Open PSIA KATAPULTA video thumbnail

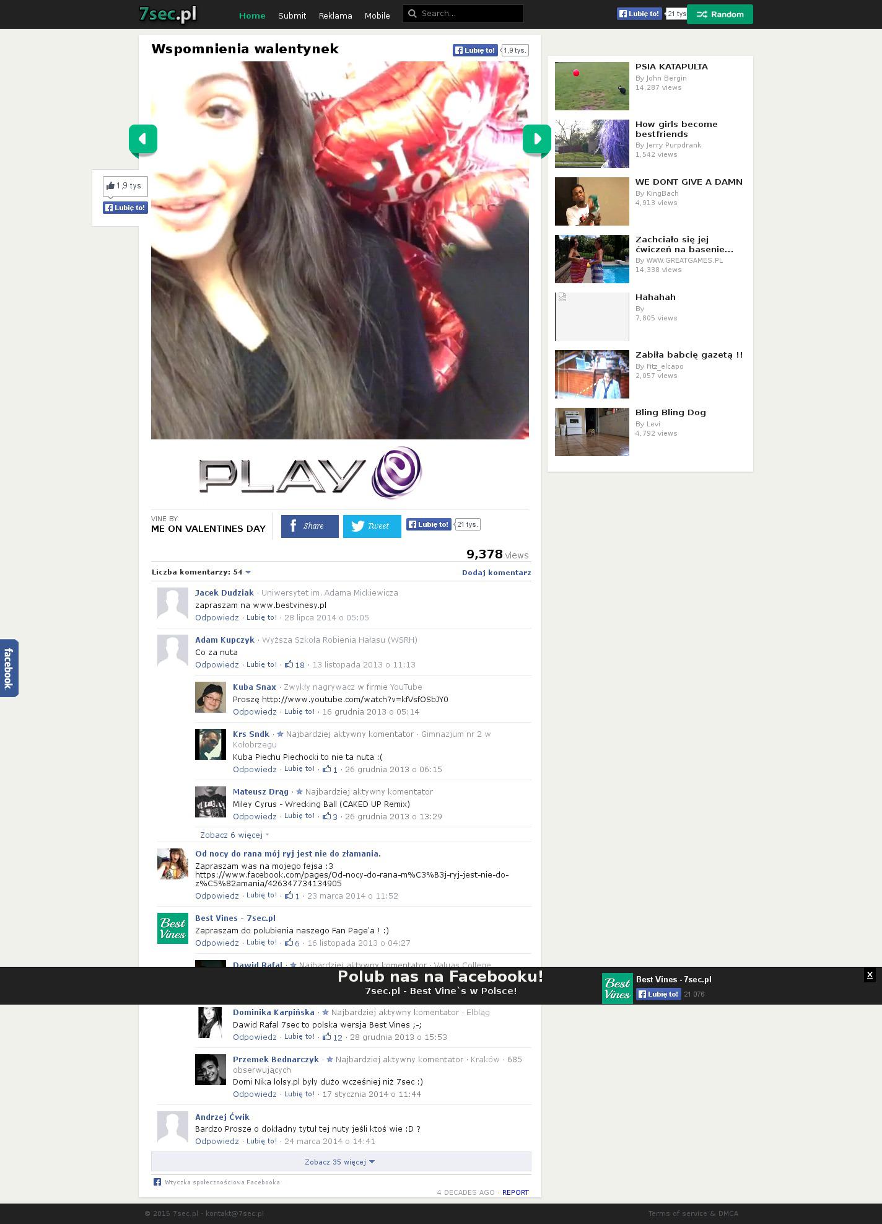point(592,86)
